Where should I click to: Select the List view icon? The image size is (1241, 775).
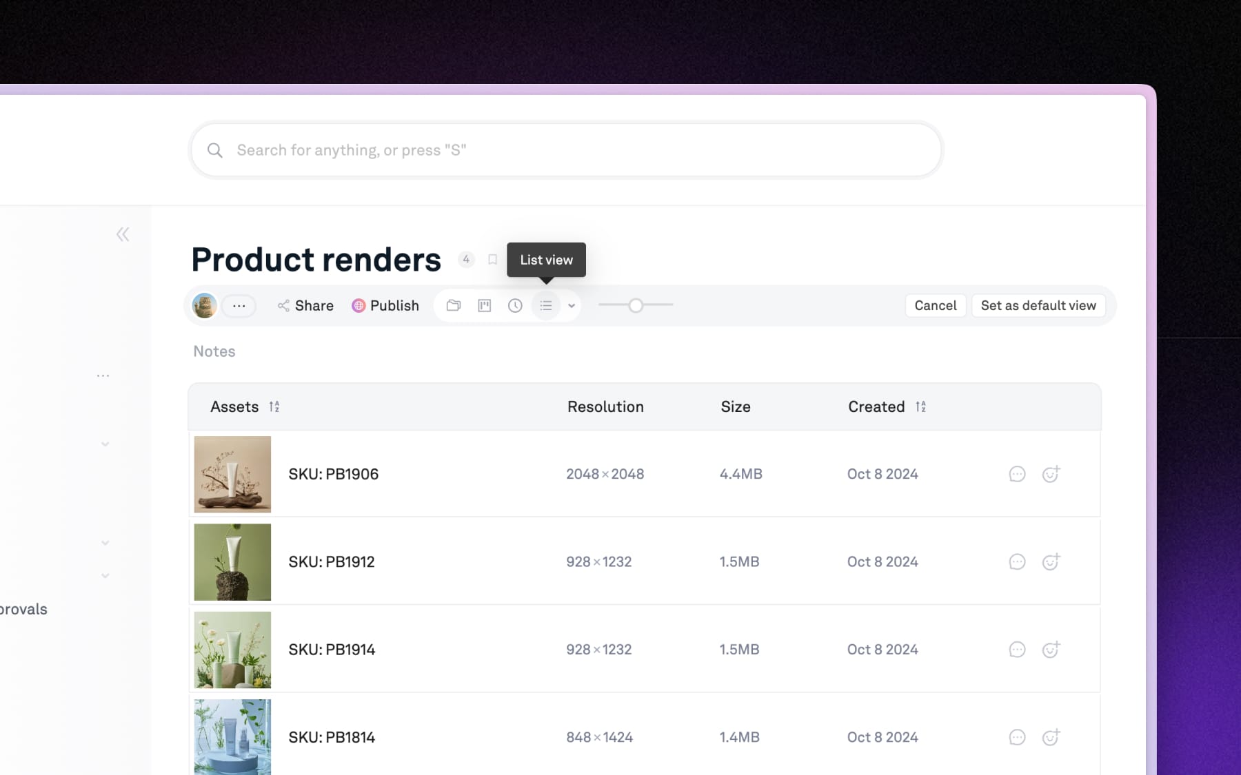[x=546, y=305]
